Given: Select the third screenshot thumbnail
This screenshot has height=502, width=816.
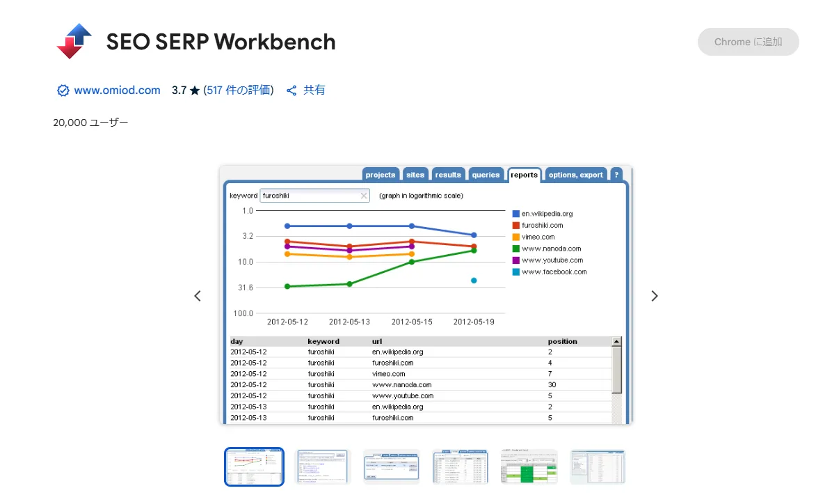Looking at the screenshot, I should [x=392, y=466].
